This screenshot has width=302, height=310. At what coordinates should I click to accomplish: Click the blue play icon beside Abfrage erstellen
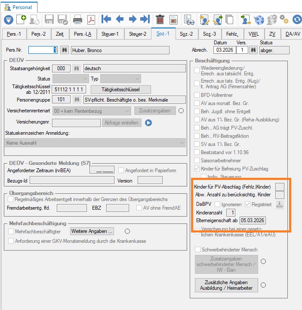click(x=148, y=123)
